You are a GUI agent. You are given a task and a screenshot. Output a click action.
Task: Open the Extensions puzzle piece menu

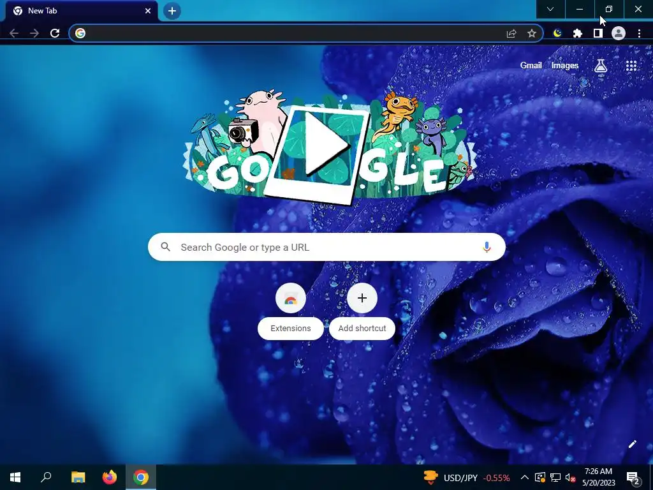[578, 33]
